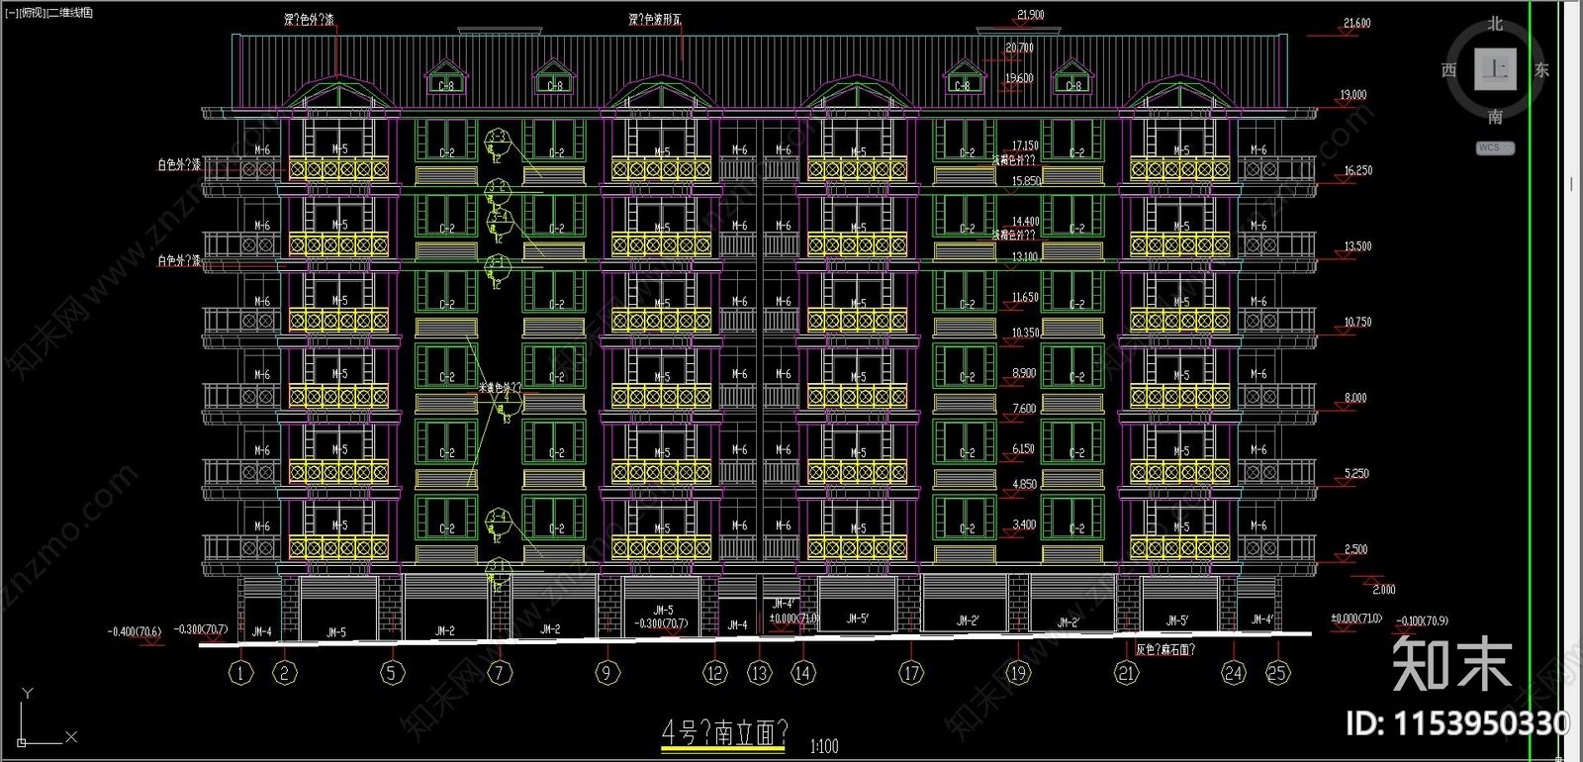Select grid axis bubble 21
The width and height of the screenshot is (1583, 762).
click(x=1126, y=673)
